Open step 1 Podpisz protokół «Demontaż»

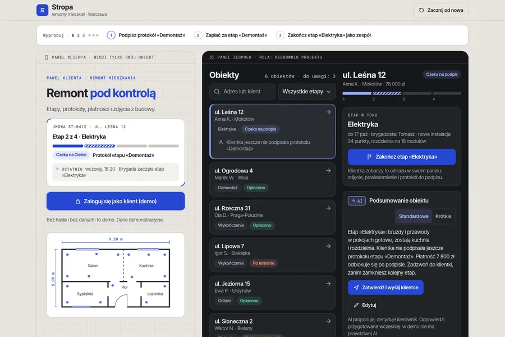[x=146, y=35]
